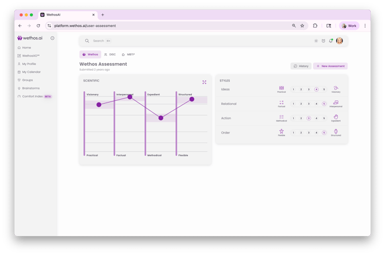
Task: Click the New Assessment button
Action: pyautogui.click(x=330, y=66)
